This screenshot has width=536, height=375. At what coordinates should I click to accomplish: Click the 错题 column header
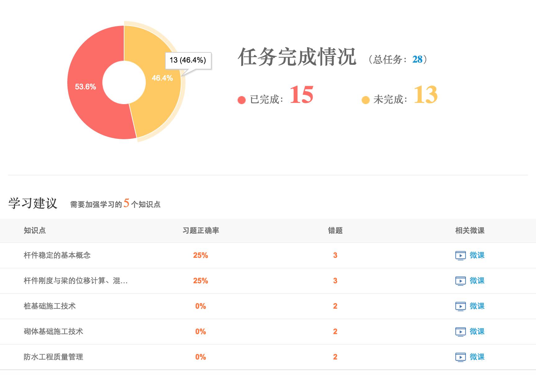click(x=335, y=231)
